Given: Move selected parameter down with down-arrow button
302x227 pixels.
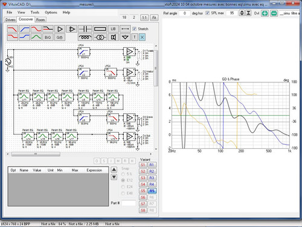Looking at the screenshot, I should (x=114, y=177).
